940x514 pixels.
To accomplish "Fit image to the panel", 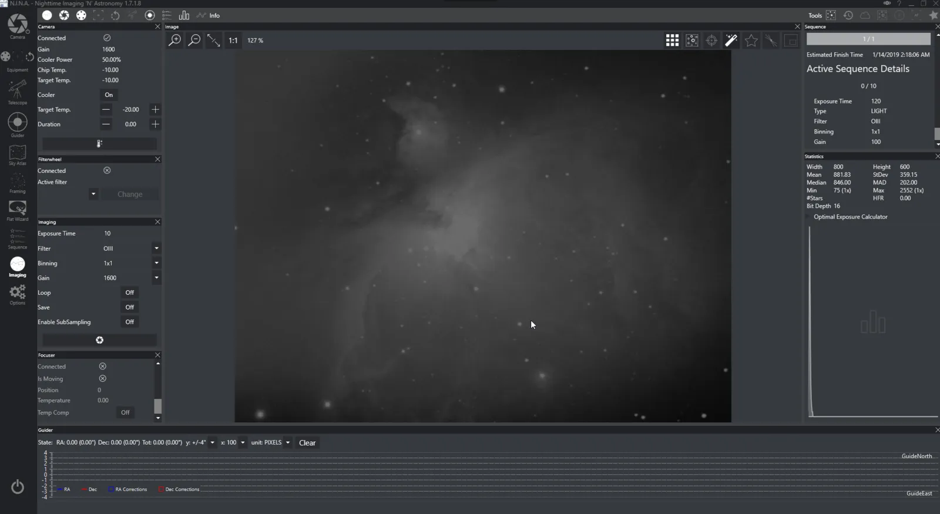I will click(213, 41).
